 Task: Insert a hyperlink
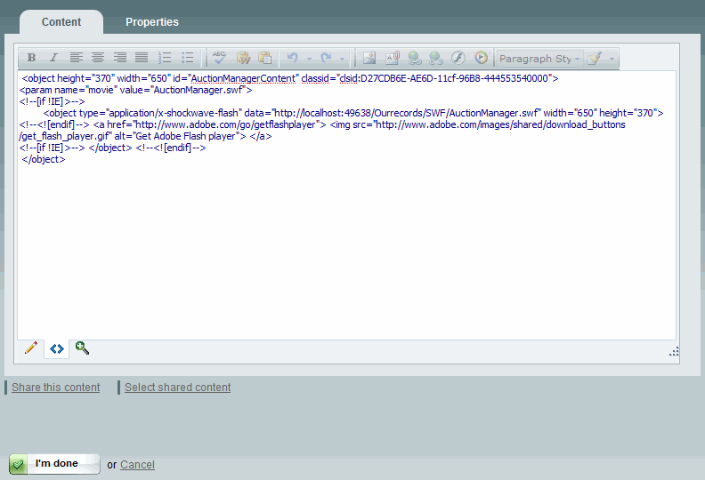pyautogui.click(x=414, y=58)
